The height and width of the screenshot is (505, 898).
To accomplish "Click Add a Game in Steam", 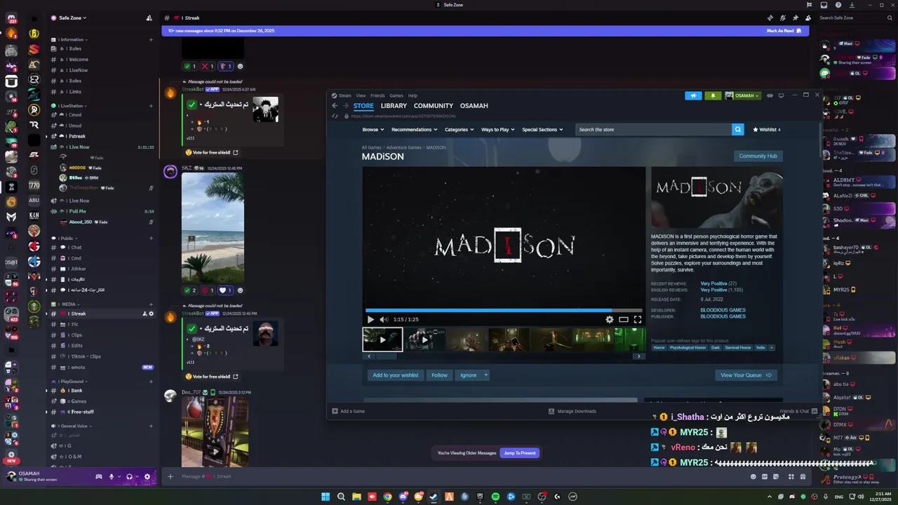I will click(348, 411).
